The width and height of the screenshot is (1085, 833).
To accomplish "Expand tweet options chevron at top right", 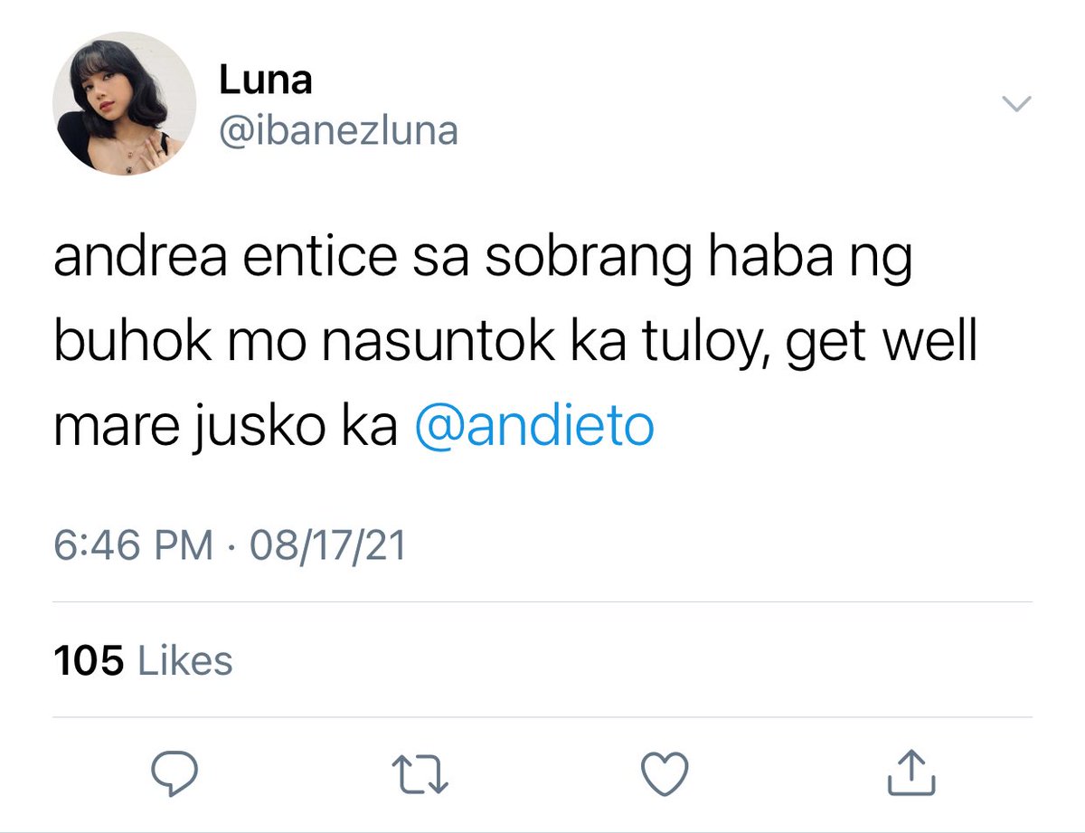I will (1017, 105).
